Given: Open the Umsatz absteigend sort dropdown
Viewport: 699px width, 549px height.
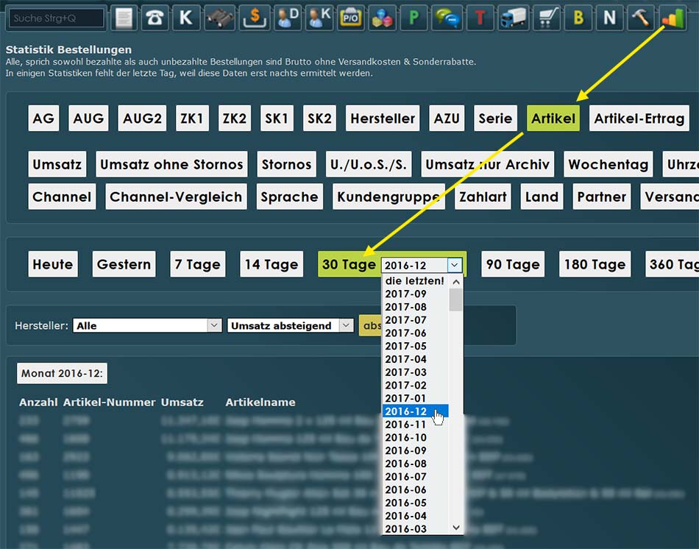Looking at the screenshot, I should [291, 325].
